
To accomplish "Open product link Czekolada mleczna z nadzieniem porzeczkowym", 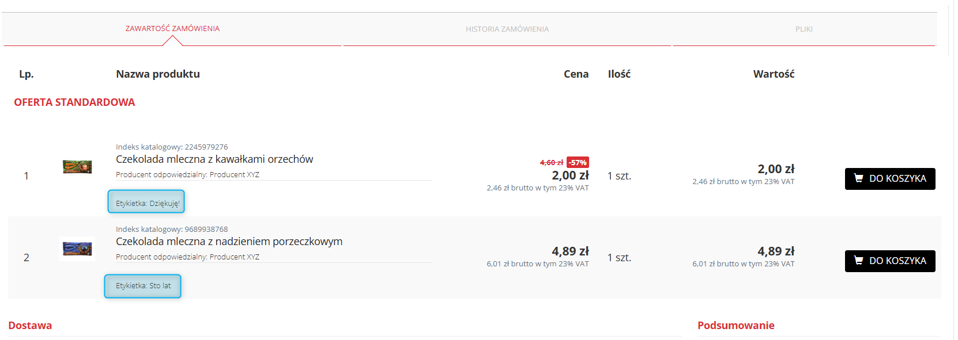I will (229, 242).
